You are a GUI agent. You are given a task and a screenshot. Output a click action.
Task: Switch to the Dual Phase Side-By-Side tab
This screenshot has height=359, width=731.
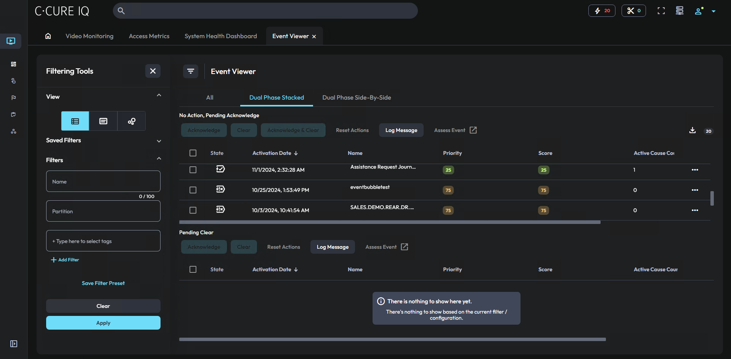click(x=356, y=97)
